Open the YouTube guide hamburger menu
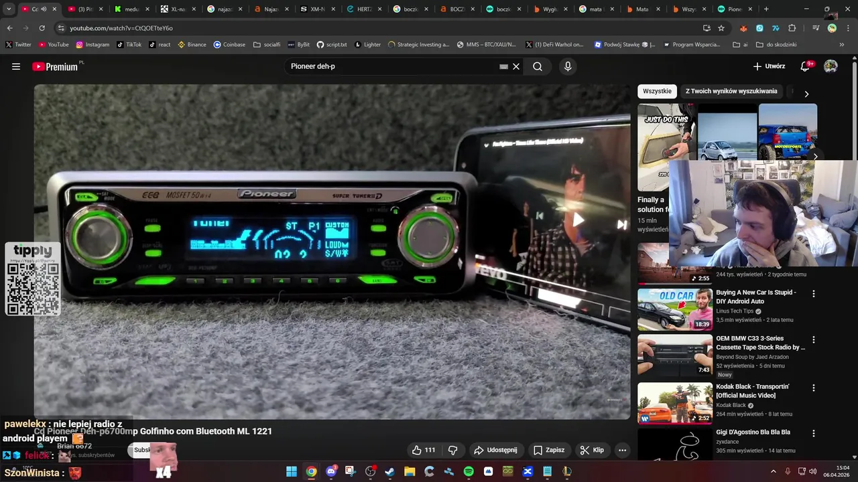Image resolution: width=858 pixels, height=482 pixels. (x=16, y=66)
